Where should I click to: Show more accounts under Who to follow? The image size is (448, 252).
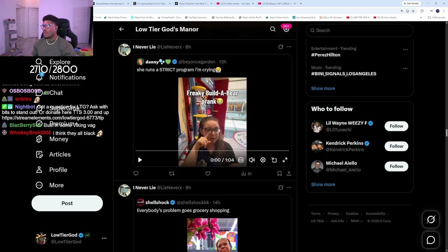(323, 184)
